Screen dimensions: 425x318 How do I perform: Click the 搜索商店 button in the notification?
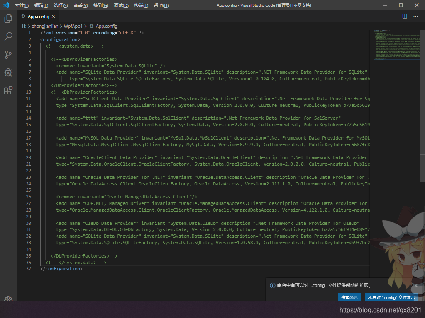click(x=349, y=297)
